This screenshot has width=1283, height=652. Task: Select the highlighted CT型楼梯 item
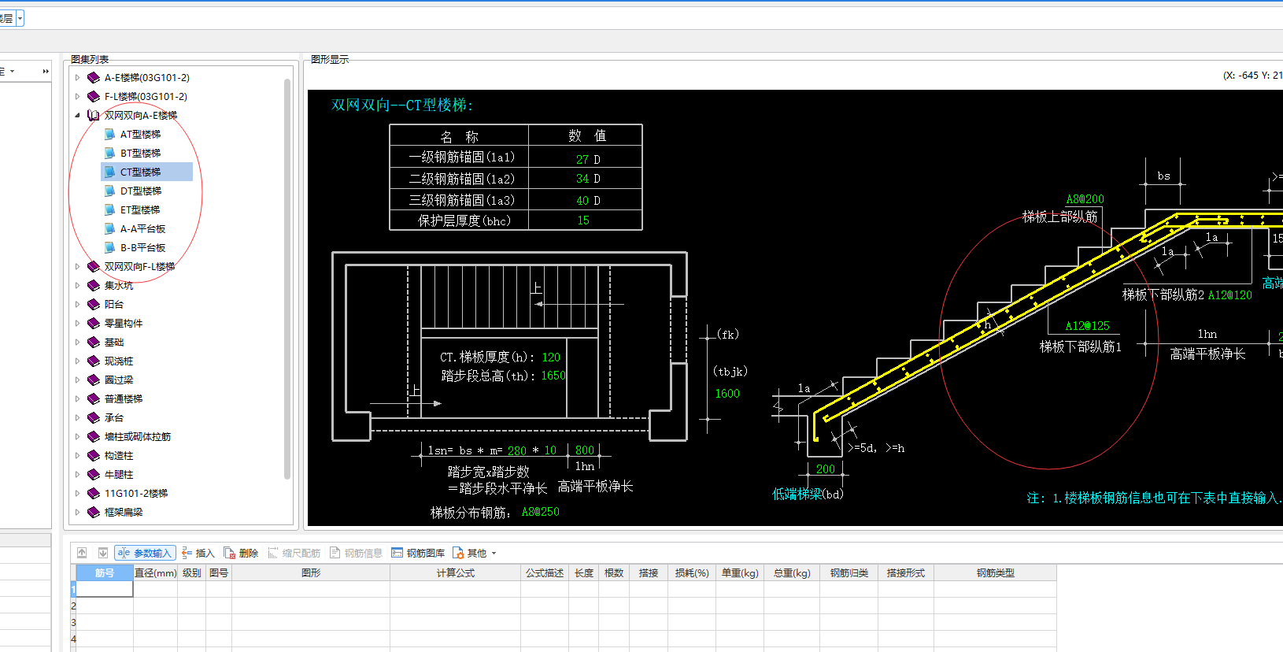147,172
